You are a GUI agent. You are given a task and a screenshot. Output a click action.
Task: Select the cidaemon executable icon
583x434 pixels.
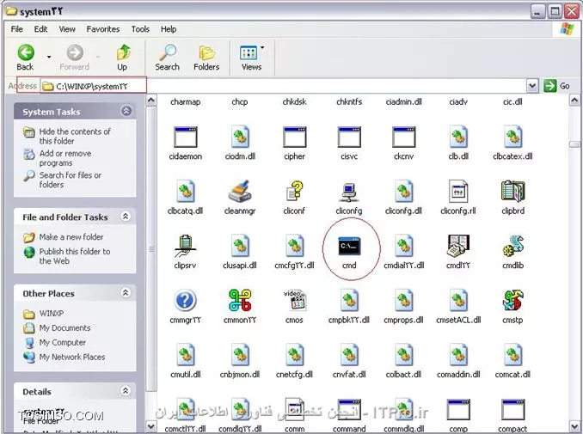tap(185, 137)
